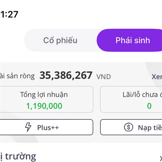Tap the Thị trường section heading
Viewport: 162px width, 162px height.
pyautogui.click(x=18, y=157)
